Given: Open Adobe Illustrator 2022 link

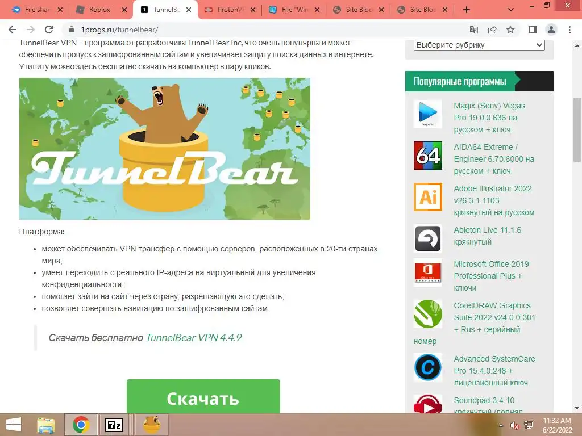Looking at the screenshot, I should click(x=494, y=200).
